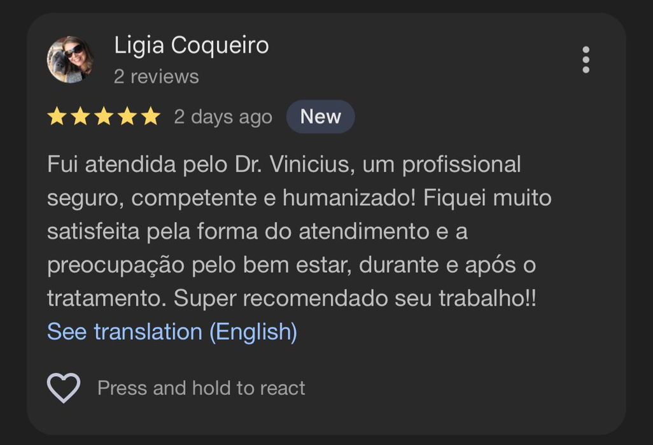Tap the heart react icon
This screenshot has width=653, height=445.
click(x=64, y=388)
